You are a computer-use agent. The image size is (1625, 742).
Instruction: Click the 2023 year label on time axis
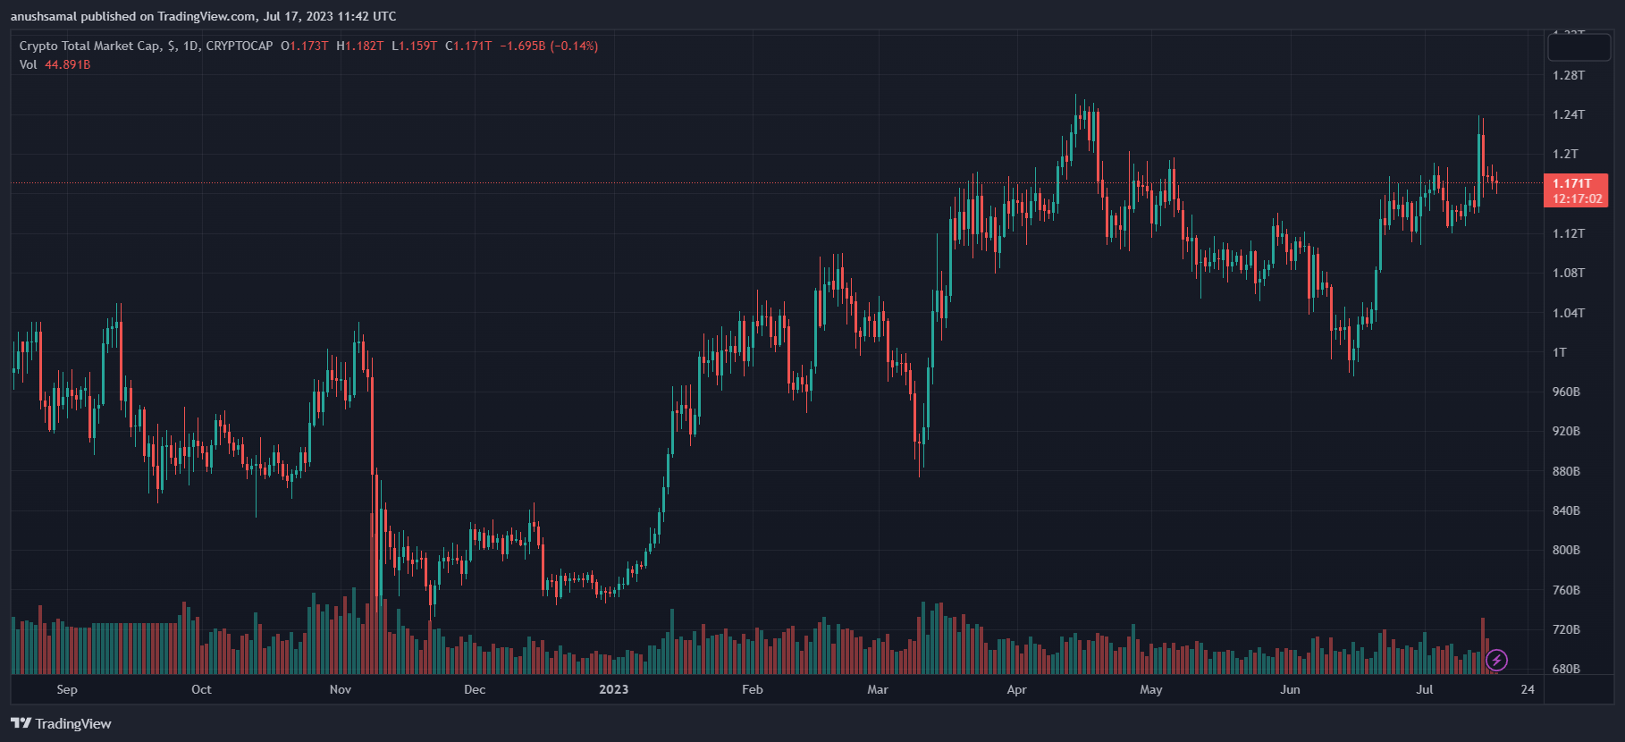[x=613, y=689]
